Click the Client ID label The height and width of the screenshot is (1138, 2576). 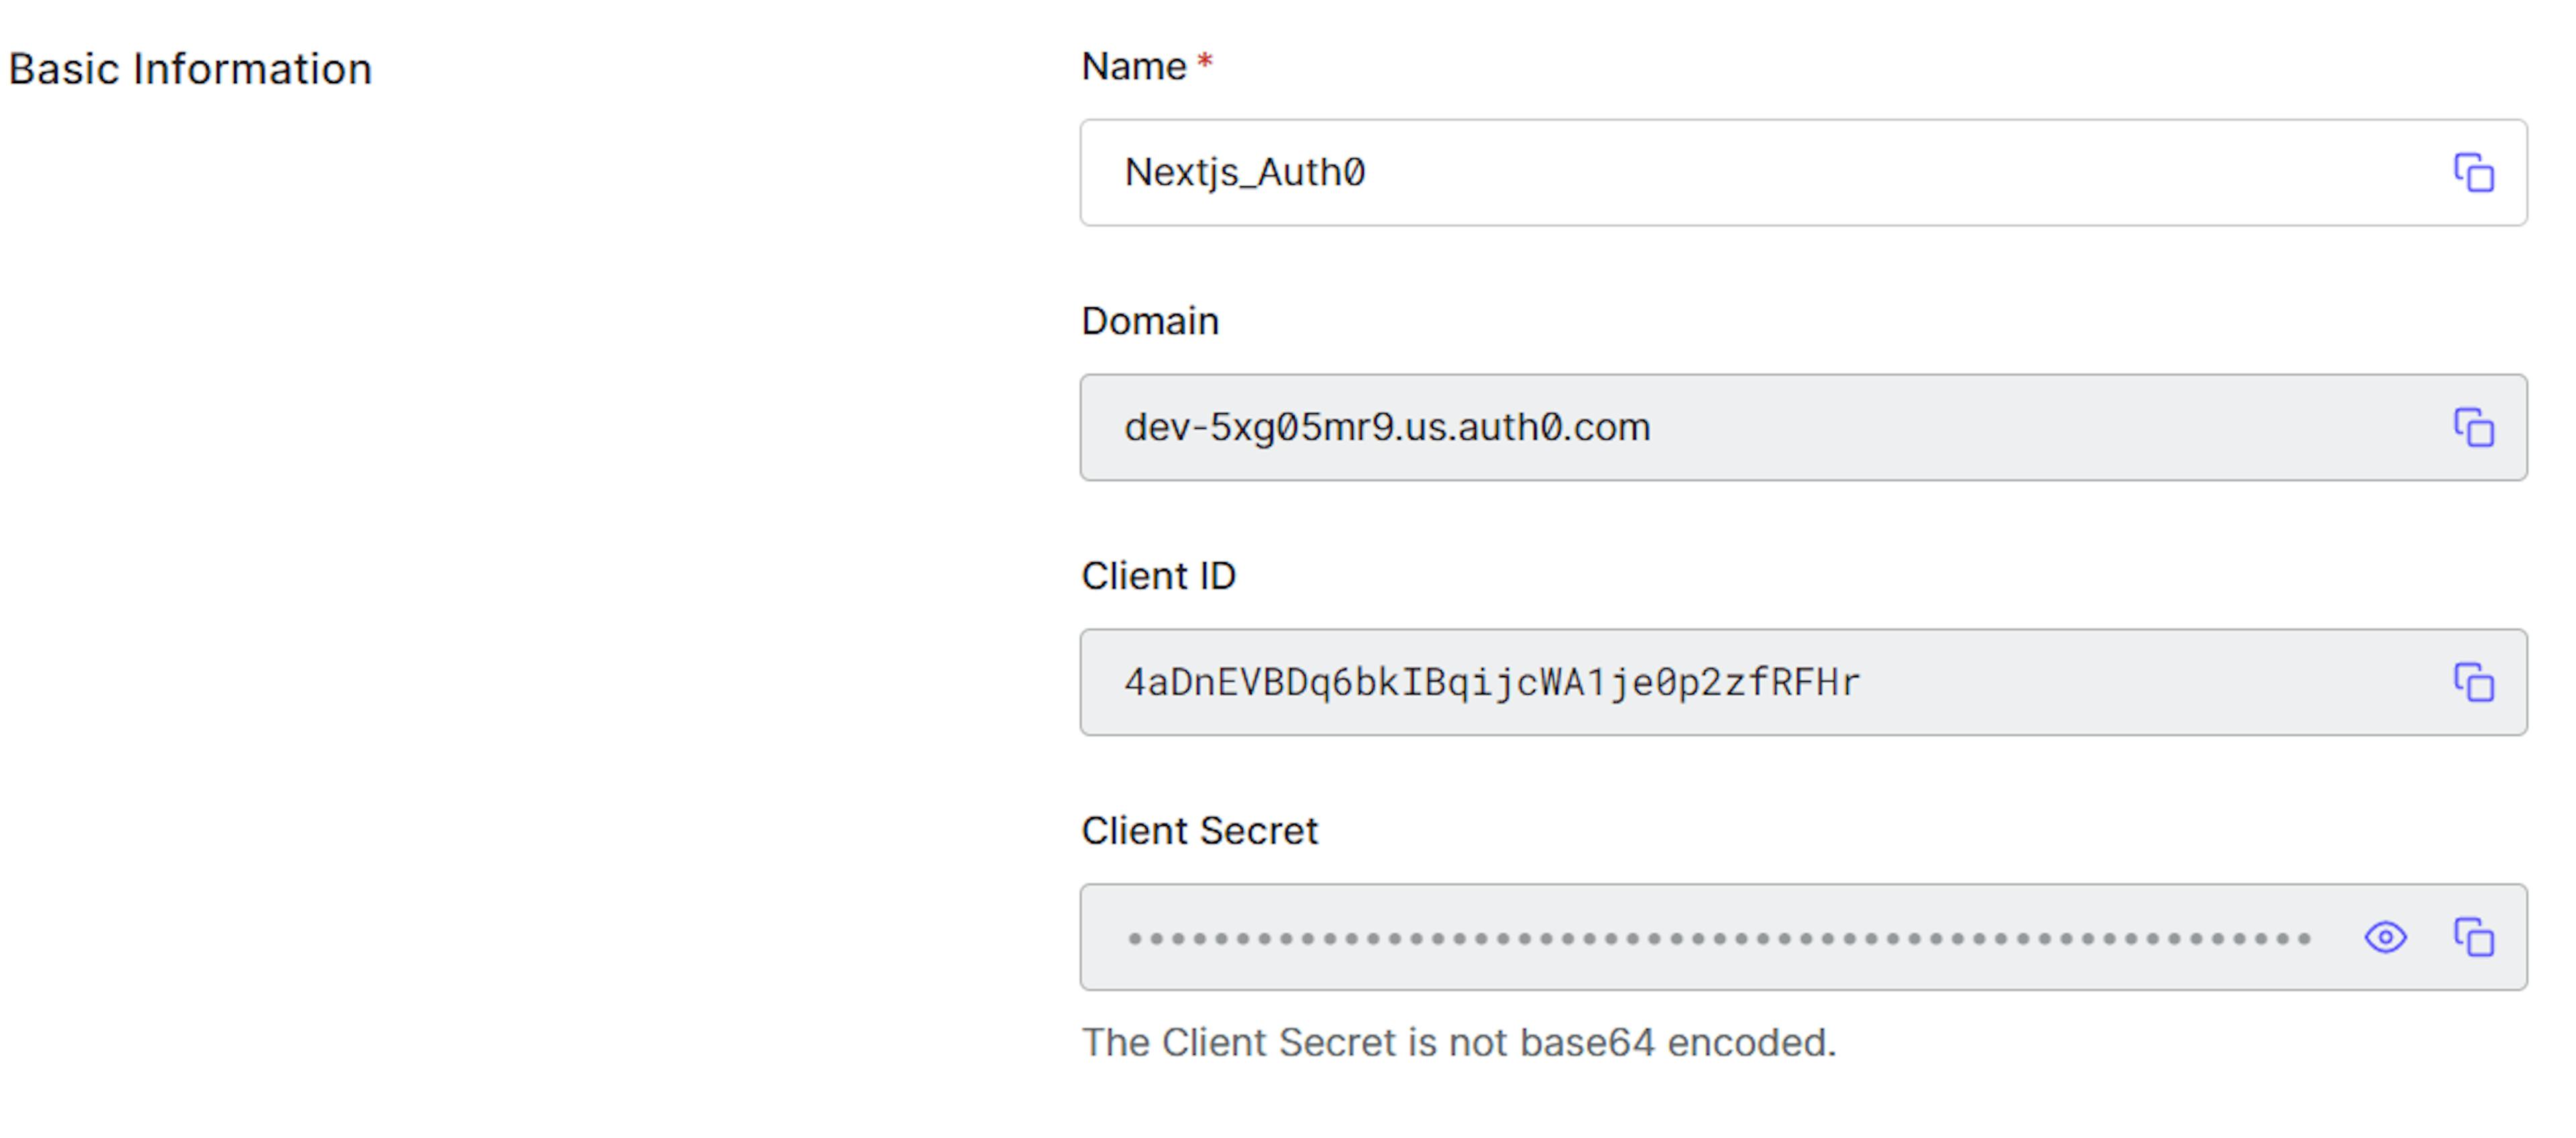[1158, 577]
